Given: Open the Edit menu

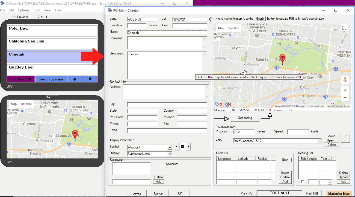Looking at the screenshot, I should tap(11, 10).
